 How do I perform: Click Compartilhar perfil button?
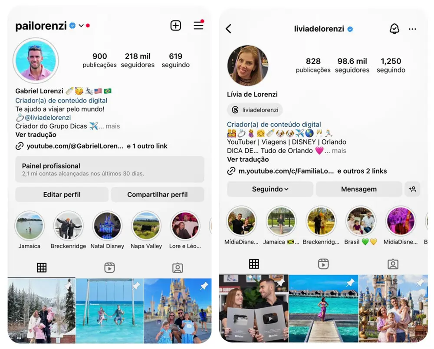(x=158, y=194)
